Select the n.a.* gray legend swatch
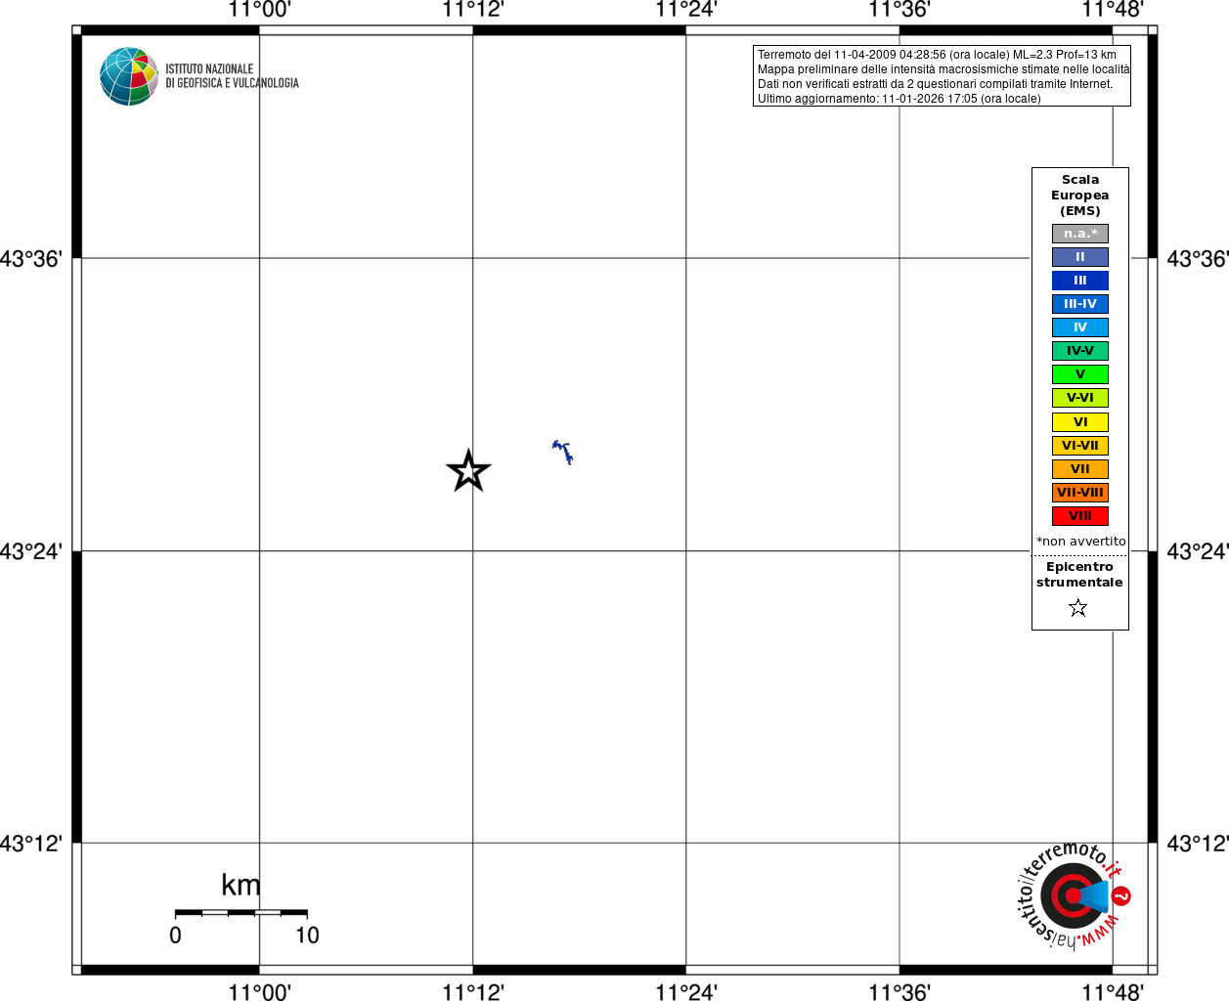Image resolution: width=1229 pixels, height=1001 pixels. pos(1080,234)
